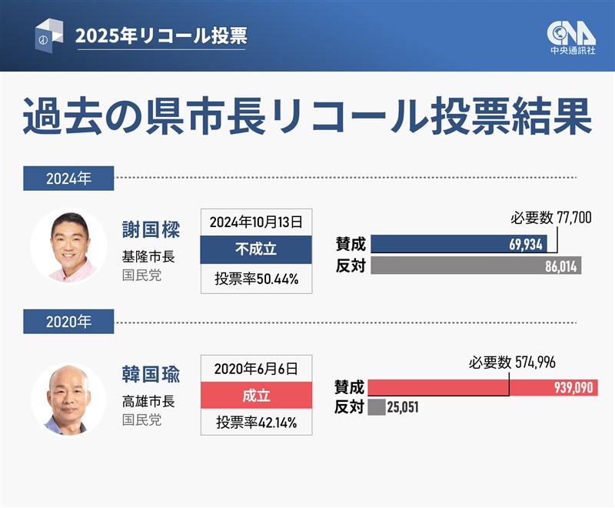The width and height of the screenshot is (615, 508).
Task: Click the 2024年10月13日 date cell
Action: (256, 222)
